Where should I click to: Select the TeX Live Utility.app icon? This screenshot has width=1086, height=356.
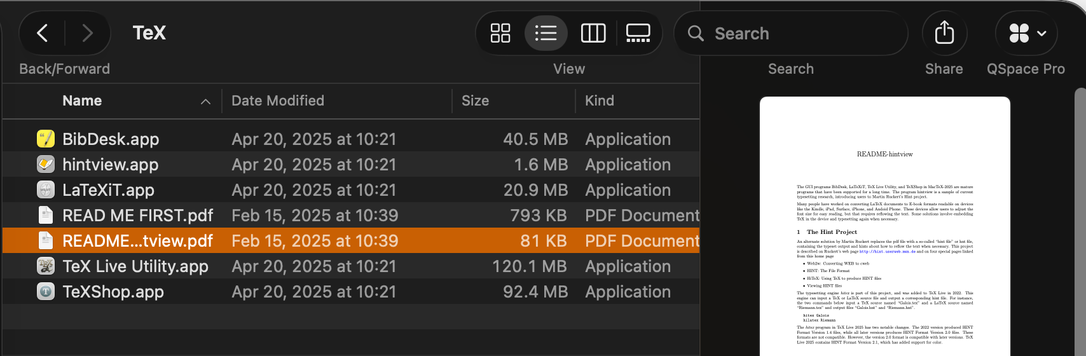point(46,266)
